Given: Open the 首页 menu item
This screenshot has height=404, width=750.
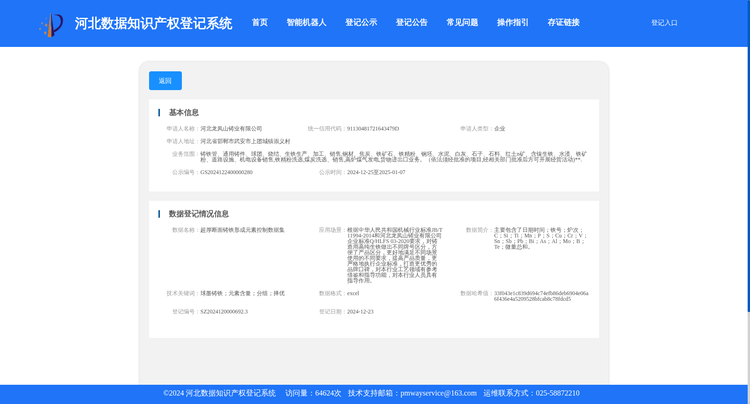Looking at the screenshot, I should [x=260, y=23].
